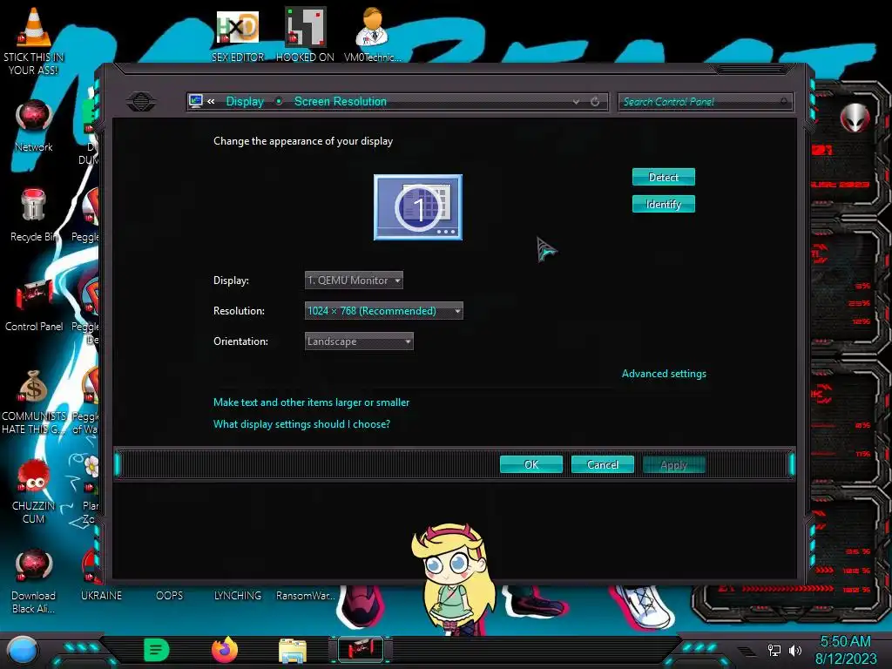Click the taskbar clock 5:50 AM
Screen dimensions: 892x669
[845, 642]
